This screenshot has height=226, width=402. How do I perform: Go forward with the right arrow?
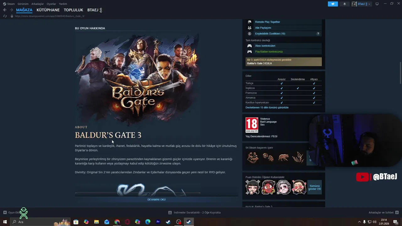click(x=11, y=10)
